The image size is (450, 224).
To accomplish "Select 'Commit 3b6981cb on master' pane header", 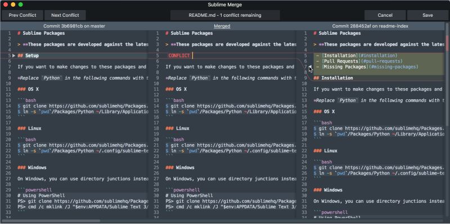I will (x=74, y=26).
